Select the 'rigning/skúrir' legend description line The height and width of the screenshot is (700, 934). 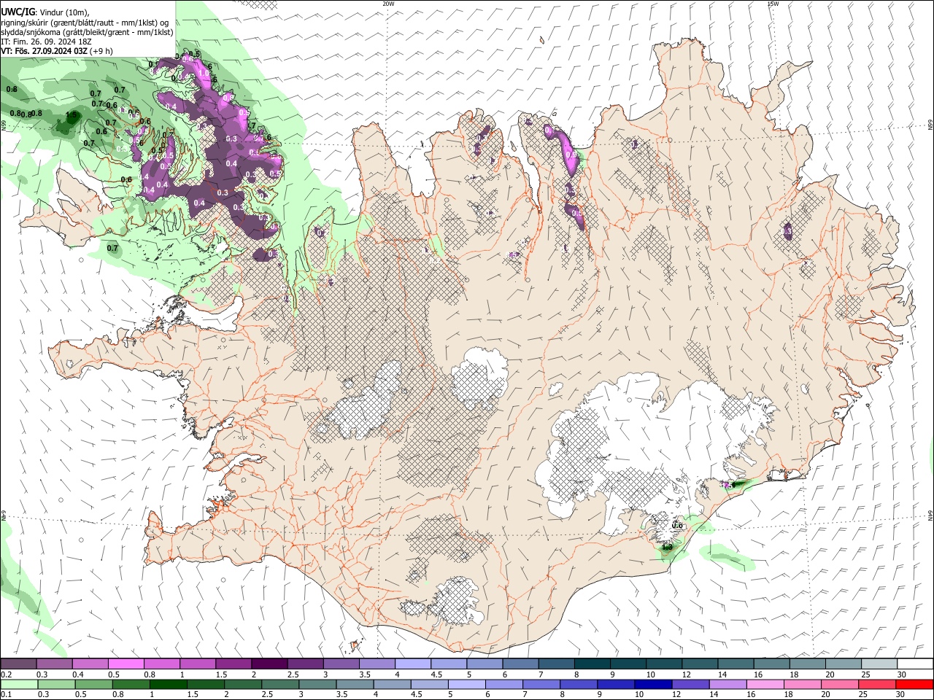tap(85, 23)
